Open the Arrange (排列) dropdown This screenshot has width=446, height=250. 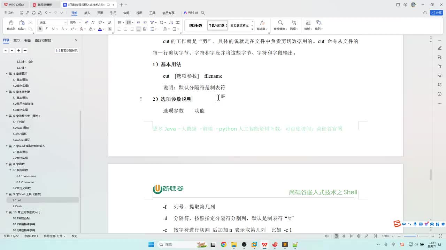tap(318, 29)
